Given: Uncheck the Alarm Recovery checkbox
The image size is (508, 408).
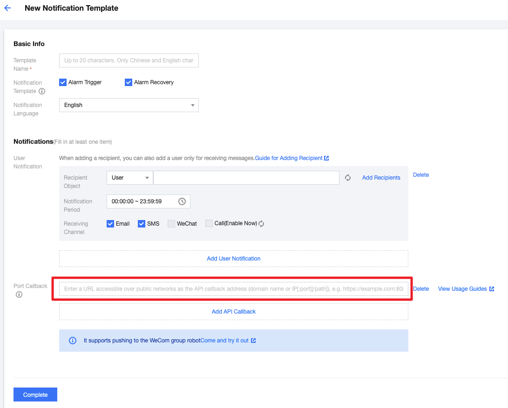Looking at the screenshot, I should tap(129, 82).
